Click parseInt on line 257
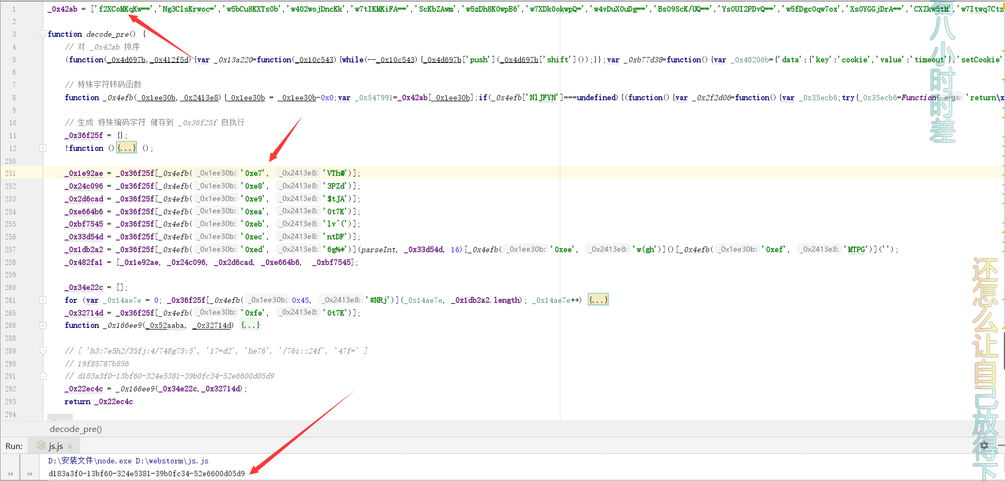Screen dimensions: 1005x481 378,250
